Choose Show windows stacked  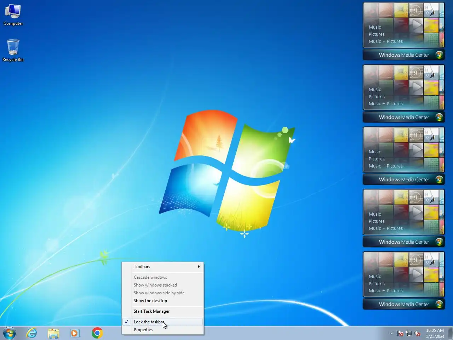tap(163, 285)
